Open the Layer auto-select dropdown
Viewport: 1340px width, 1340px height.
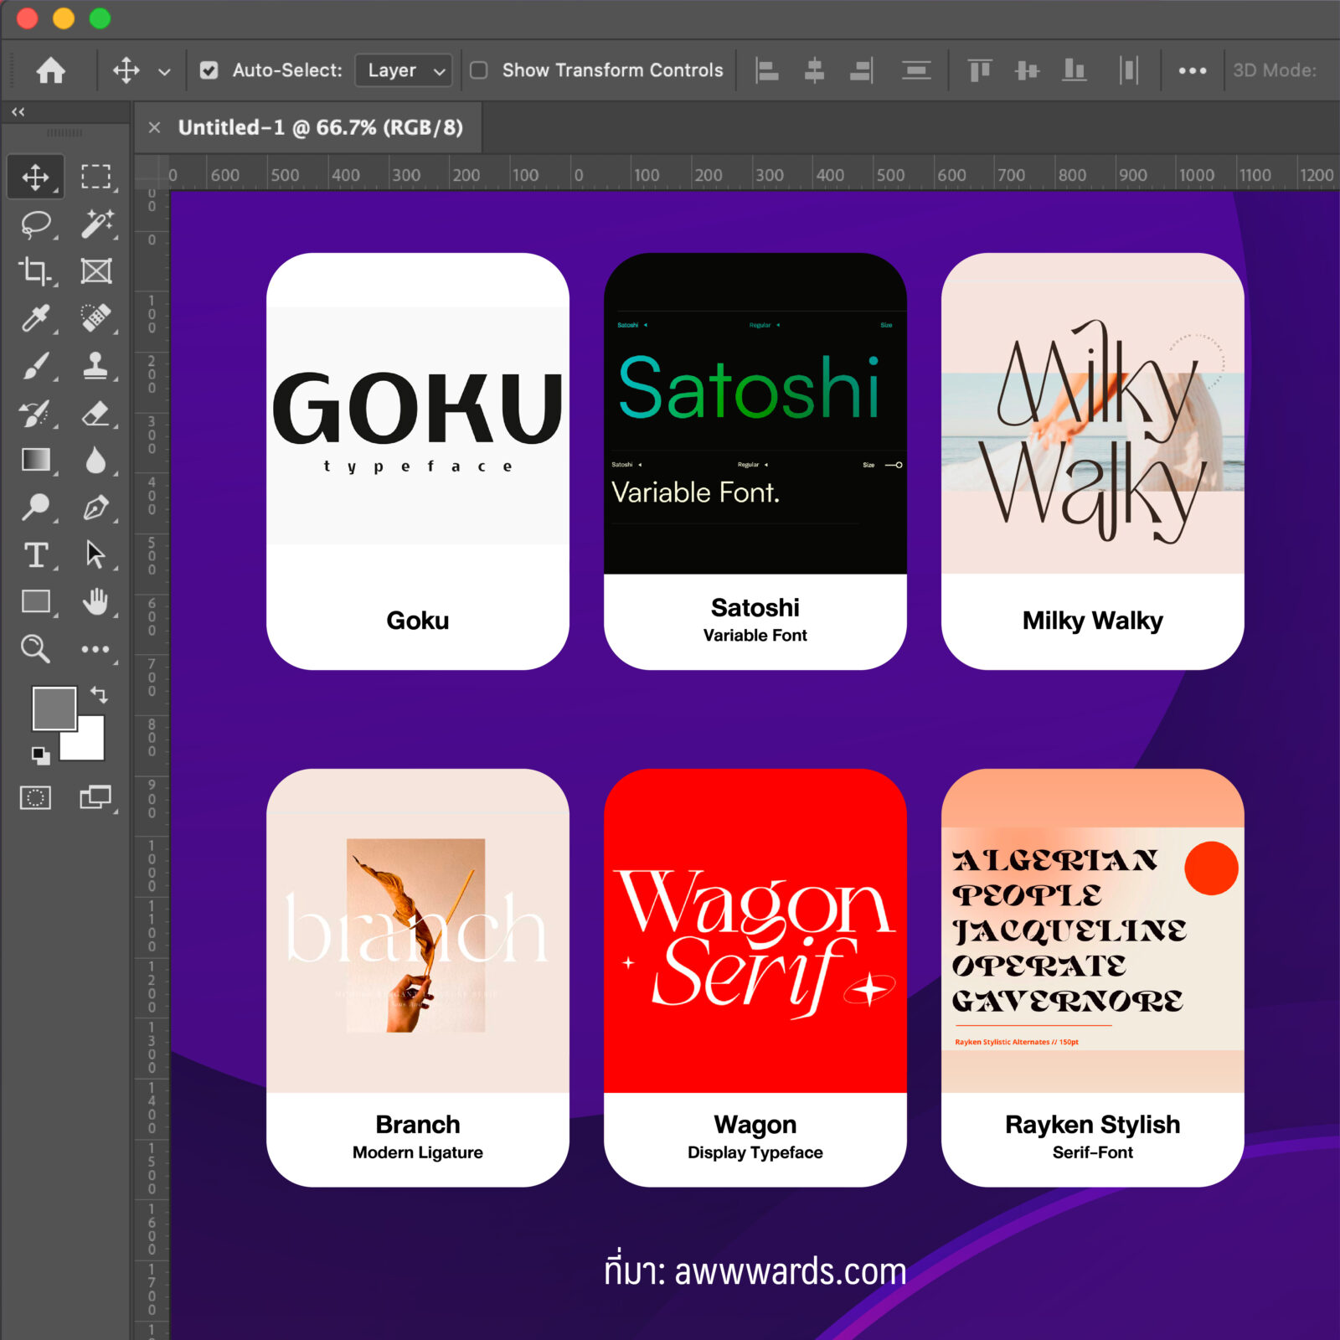tap(404, 70)
